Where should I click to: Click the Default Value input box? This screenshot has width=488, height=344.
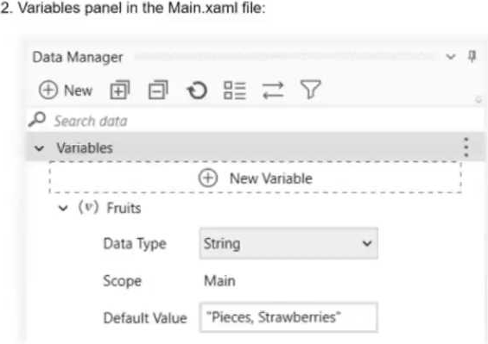288,317
